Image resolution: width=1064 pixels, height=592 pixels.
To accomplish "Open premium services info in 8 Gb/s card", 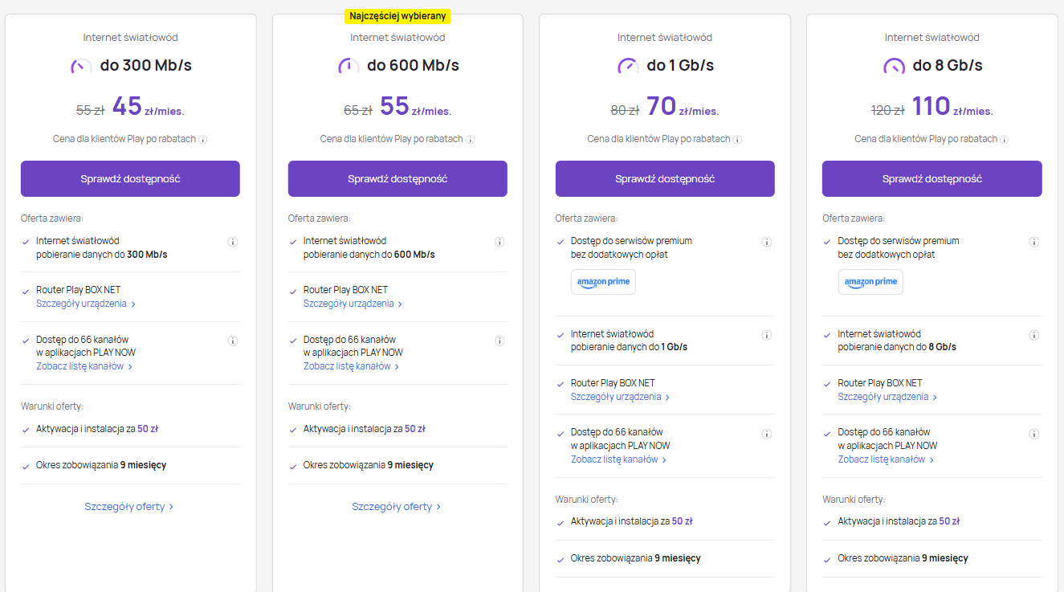I will (x=1034, y=242).
